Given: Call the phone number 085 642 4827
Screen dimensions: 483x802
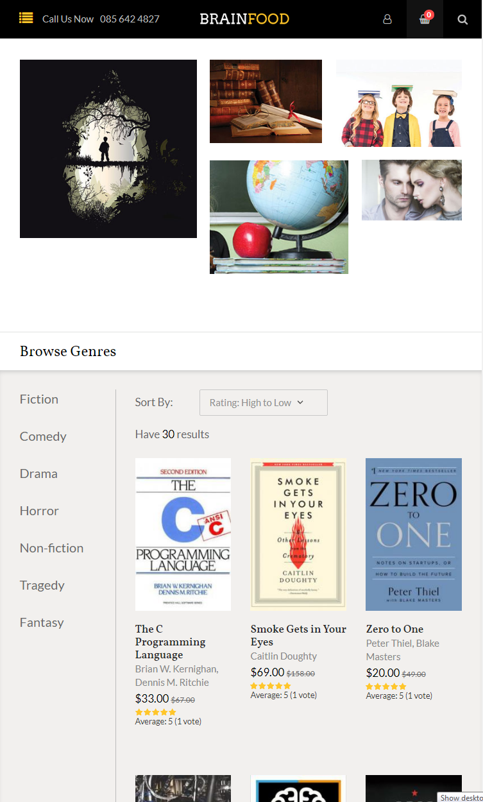Looking at the screenshot, I should click(130, 19).
